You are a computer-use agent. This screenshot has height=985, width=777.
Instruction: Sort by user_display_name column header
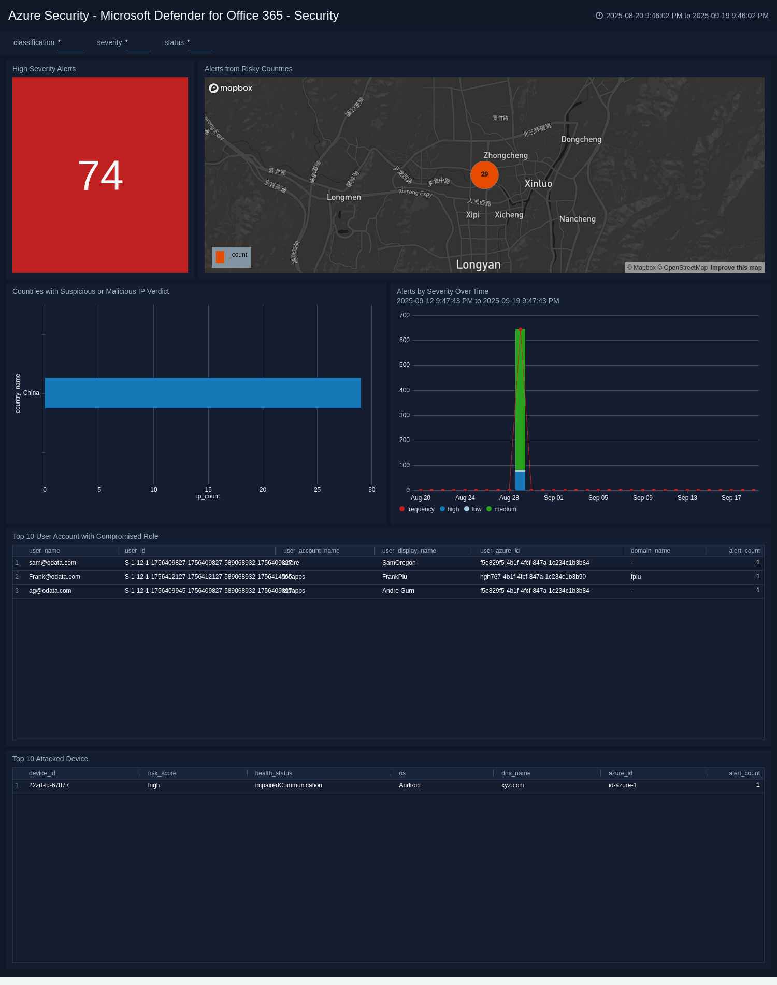click(x=409, y=551)
